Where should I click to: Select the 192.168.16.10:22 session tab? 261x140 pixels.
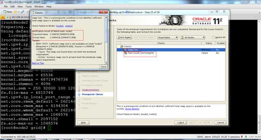pyautogui.click(x=18, y=17)
